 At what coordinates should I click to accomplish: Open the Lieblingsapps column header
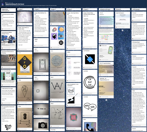click(x=139, y=9)
